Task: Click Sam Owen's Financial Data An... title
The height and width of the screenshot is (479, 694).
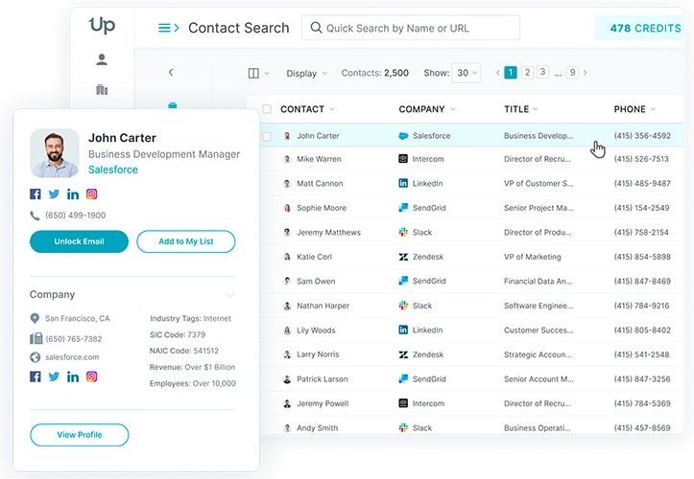Action: click(538, 281)
